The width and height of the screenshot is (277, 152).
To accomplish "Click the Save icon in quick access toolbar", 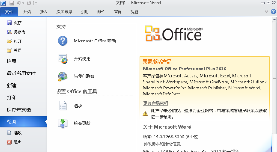I will pos(12,3).
